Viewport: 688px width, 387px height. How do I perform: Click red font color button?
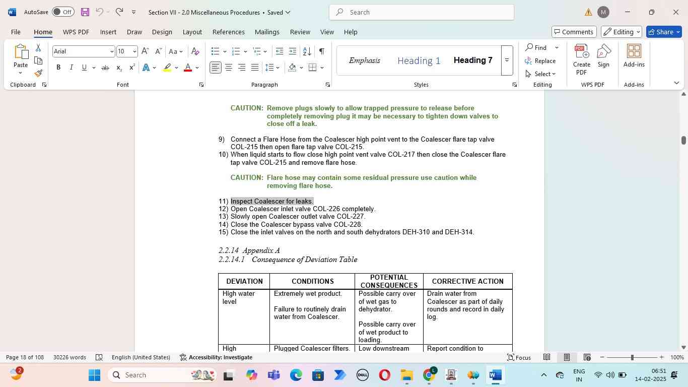tap(188, 68)
